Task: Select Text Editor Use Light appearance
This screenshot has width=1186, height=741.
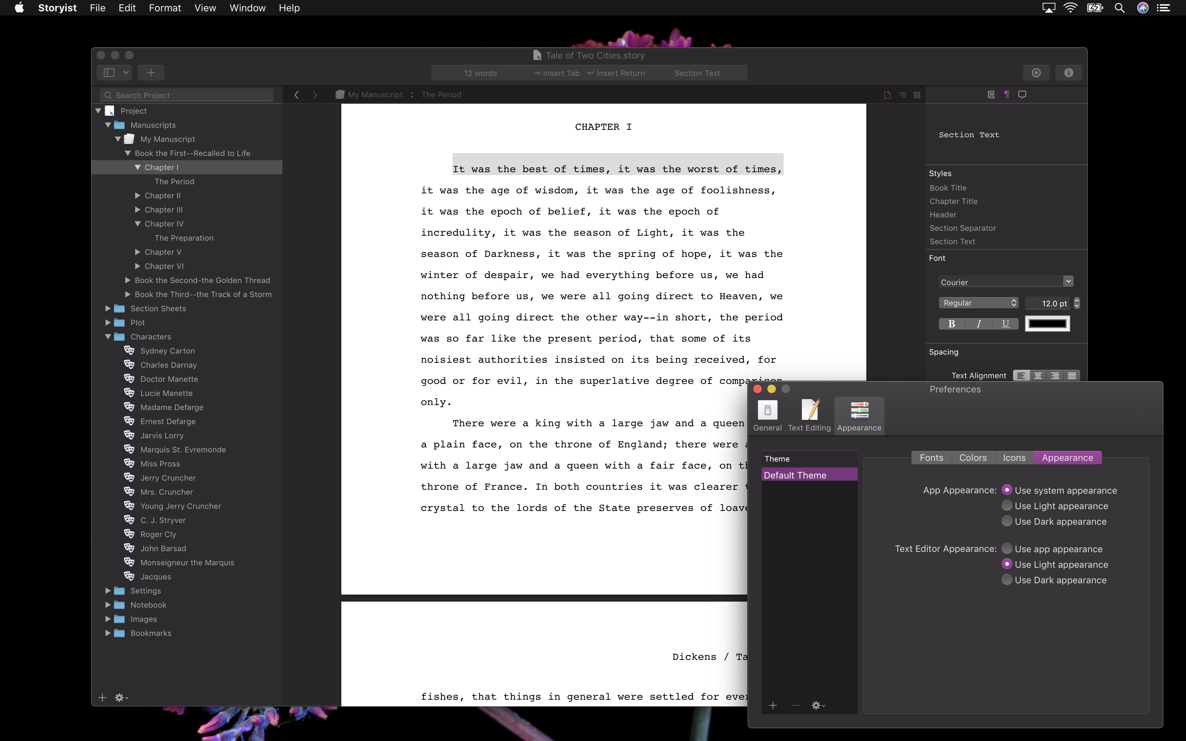Action: 1007,564
